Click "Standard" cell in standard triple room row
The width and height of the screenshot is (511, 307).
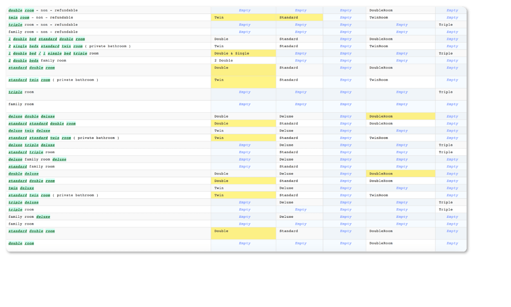[x=299, y=152]
